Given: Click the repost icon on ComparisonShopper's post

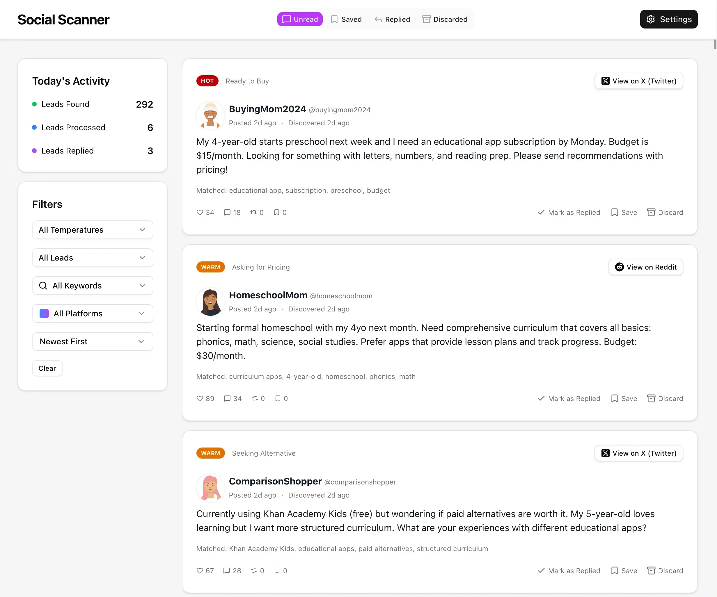Looking at the screenshot, I should [255, 570].
